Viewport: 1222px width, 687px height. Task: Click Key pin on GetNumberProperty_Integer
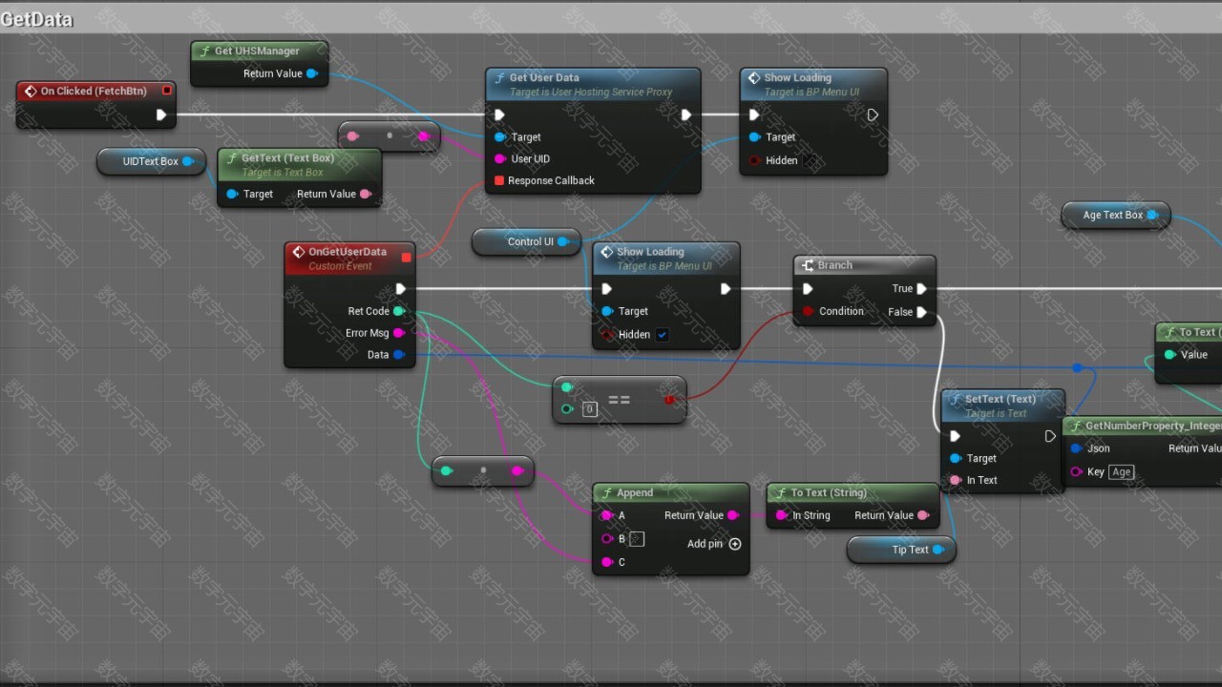pos(1077,471)
